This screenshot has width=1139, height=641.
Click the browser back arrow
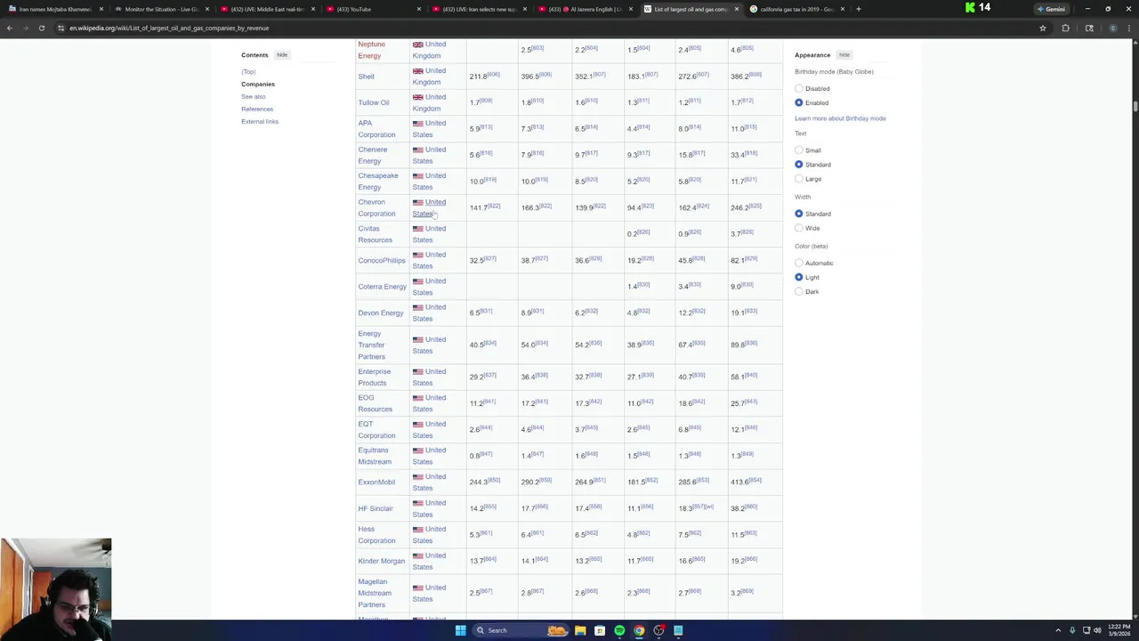pos(10,28)
